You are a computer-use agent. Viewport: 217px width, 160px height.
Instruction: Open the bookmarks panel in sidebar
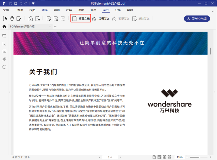pos(4,44)
